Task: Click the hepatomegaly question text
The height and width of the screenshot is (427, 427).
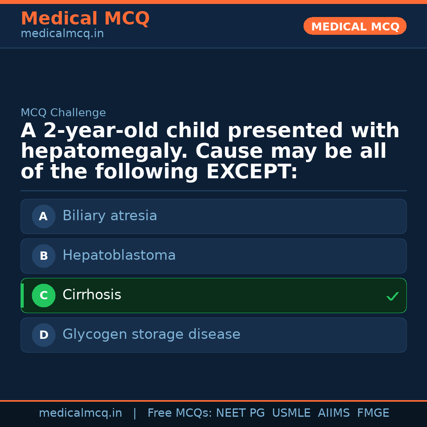Action: 210,151
